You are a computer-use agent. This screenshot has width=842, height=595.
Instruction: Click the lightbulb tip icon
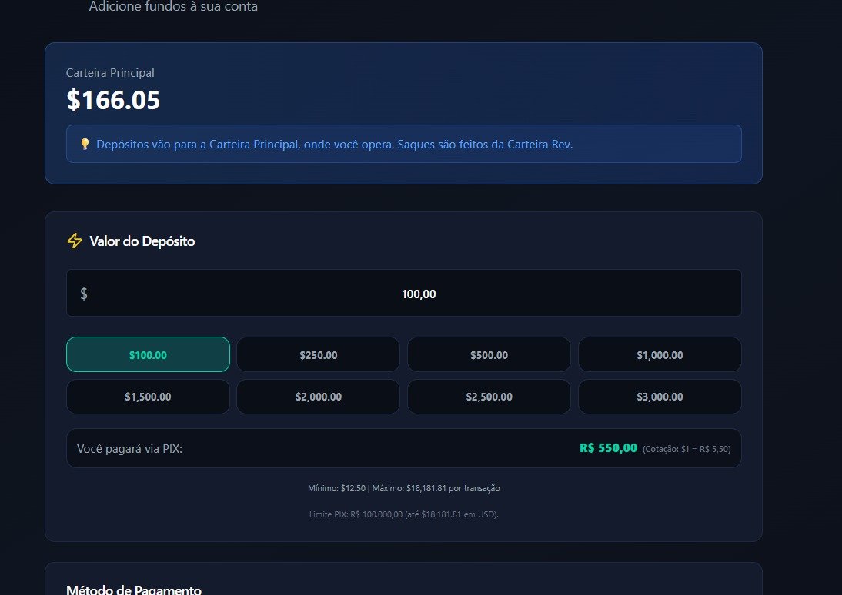(85, 144)
